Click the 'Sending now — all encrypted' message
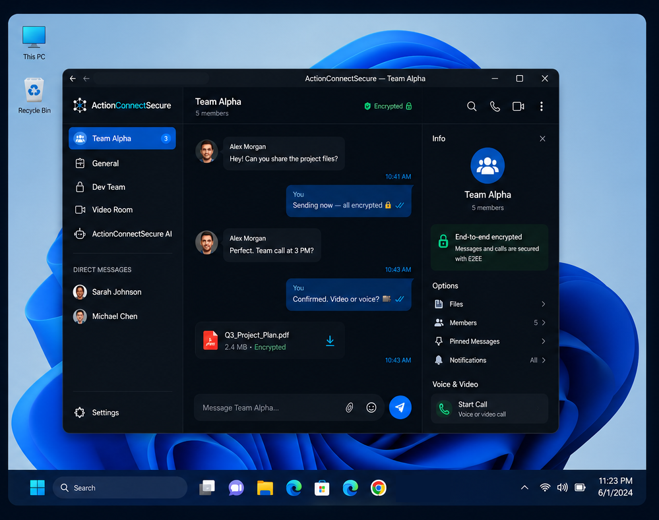 pyautogui.click(x=348, y=201)
